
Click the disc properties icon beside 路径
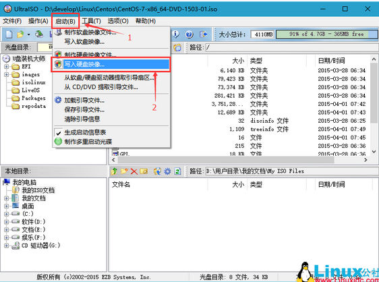[x=177, y=48]
